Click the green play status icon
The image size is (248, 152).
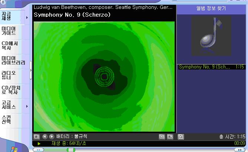coord(39,143)
